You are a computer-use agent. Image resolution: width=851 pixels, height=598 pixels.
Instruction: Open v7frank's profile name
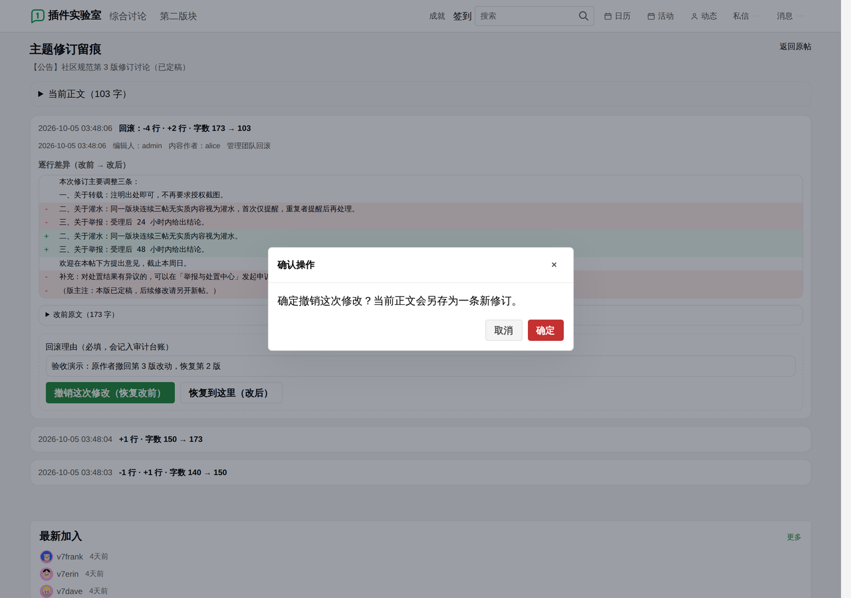click(70, 557)
